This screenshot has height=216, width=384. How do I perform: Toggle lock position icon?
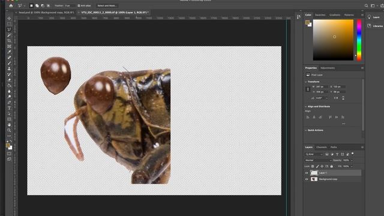tap(322, 166)
